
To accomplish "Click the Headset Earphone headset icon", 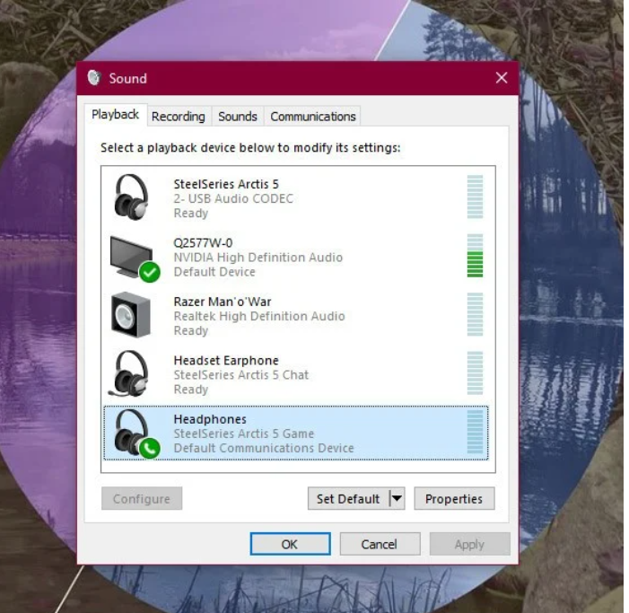I will [128, 373].
